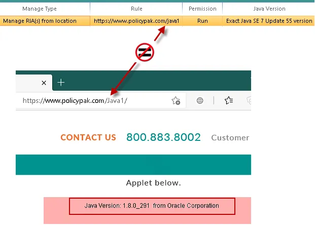Click the Permission column header
The width and height of the screenshot is (315, 225).
coord(202,9)
